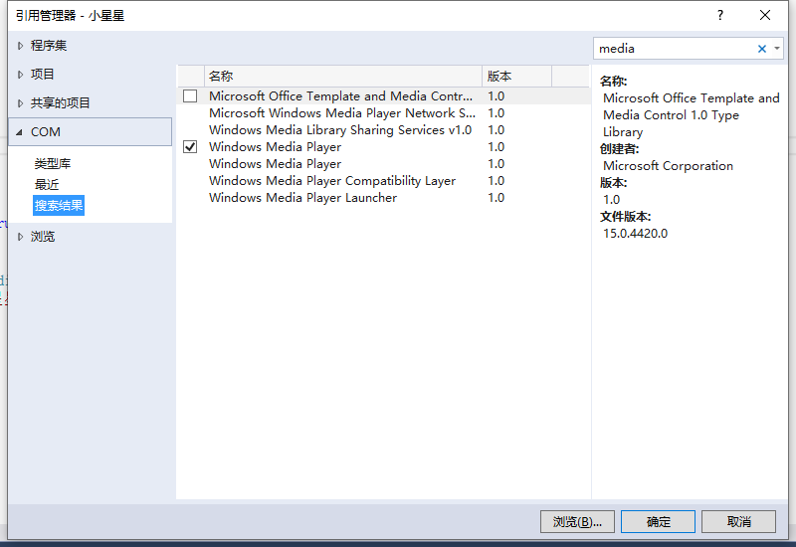Select 最近 under COM

pyautogui.click(x=46, y=185)
